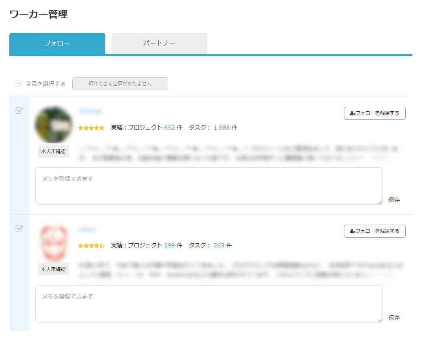Toggle the second worker's selection checkbox

[19, 228]
